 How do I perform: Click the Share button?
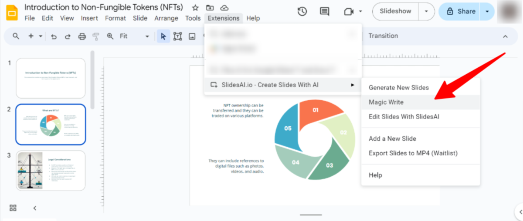tap(460, 12)
